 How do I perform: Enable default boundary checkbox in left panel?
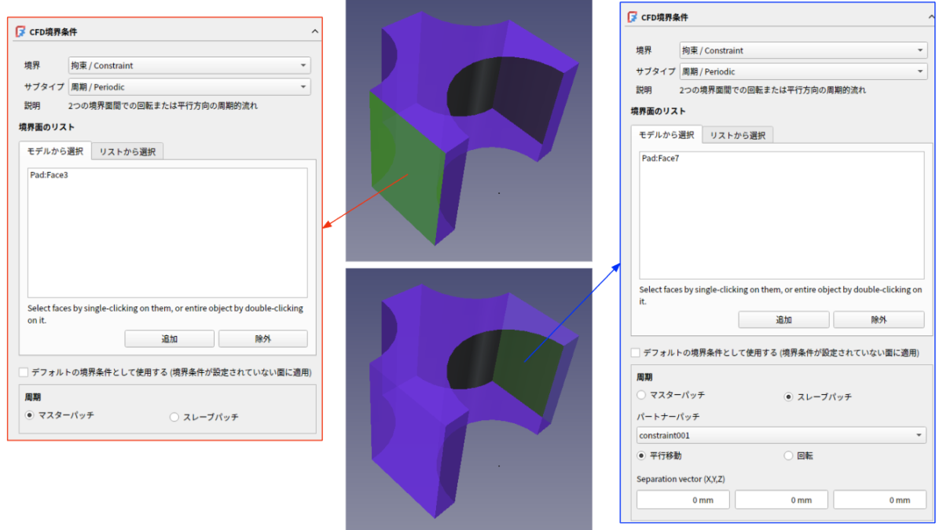click(x=24, y=372)
